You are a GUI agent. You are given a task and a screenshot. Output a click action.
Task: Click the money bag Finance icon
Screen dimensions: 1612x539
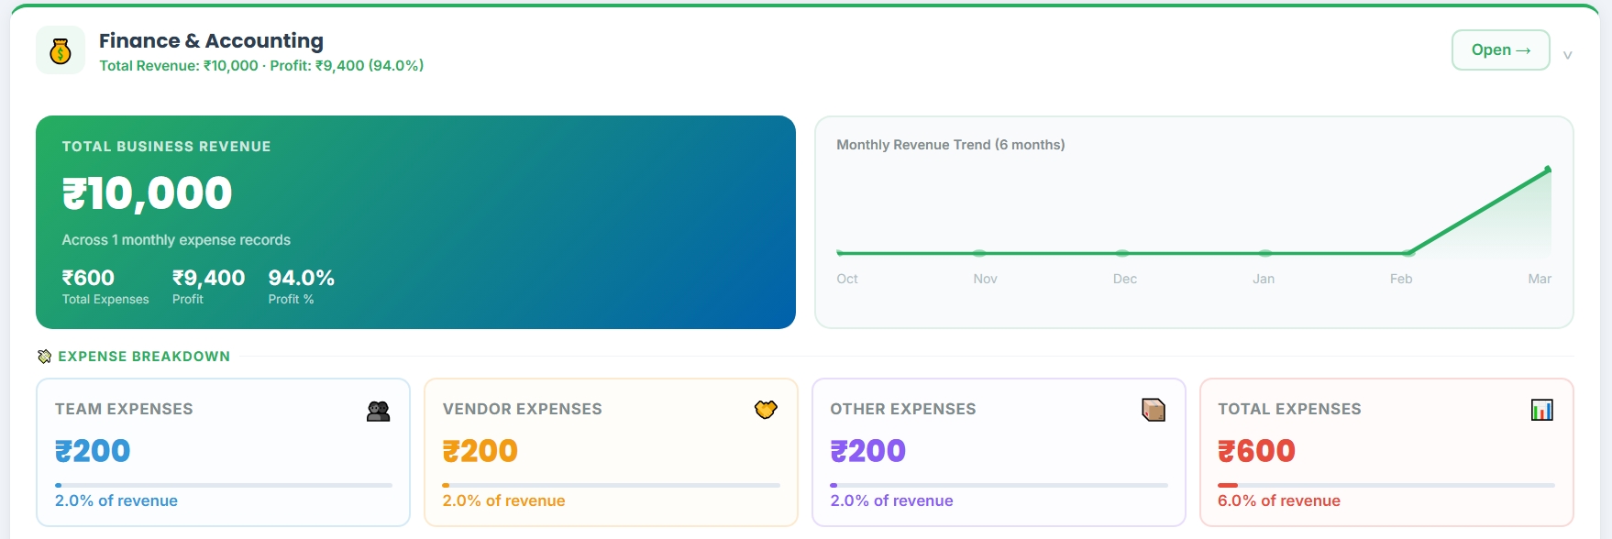61,50
